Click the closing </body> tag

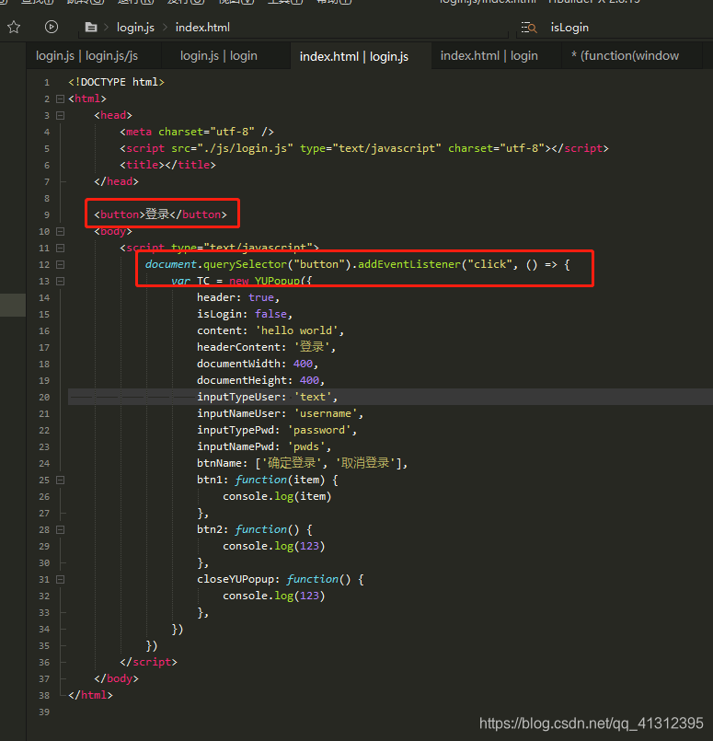(x=116, y=678)
